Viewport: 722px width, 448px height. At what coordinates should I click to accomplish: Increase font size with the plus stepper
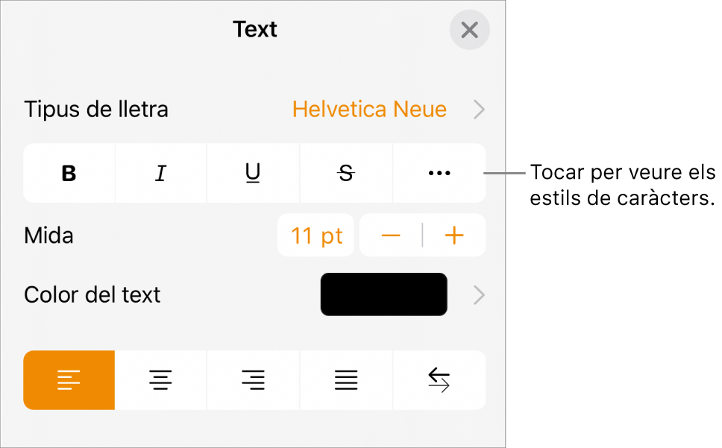point(454,235)
